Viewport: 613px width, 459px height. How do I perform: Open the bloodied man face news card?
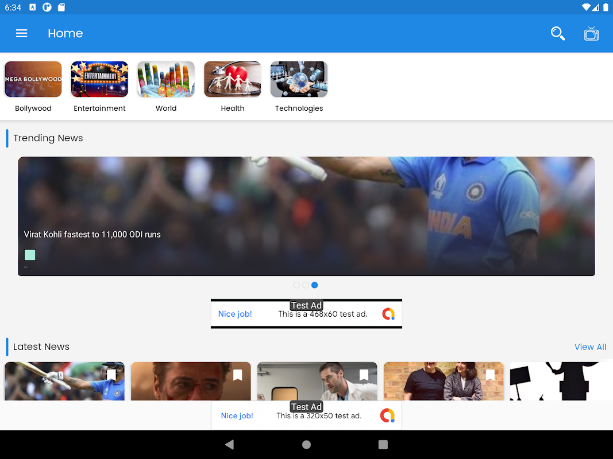[191, 382]
